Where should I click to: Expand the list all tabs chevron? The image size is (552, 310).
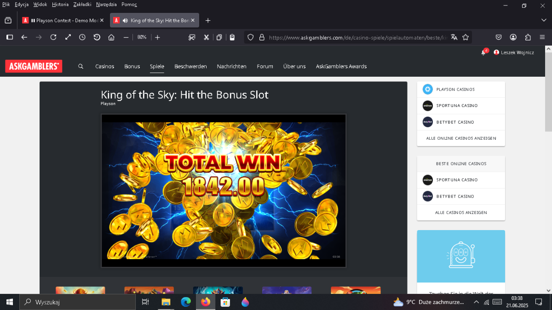544,20
